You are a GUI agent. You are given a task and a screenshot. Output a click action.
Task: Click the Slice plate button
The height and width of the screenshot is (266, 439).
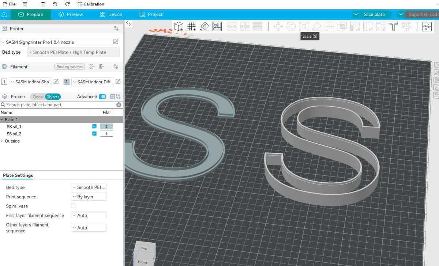click(x=374, y=14)
